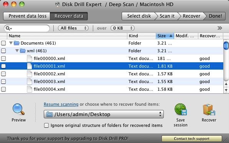Click the file000003.xml document icon
The image size is (229, 143).
[30, 81]
